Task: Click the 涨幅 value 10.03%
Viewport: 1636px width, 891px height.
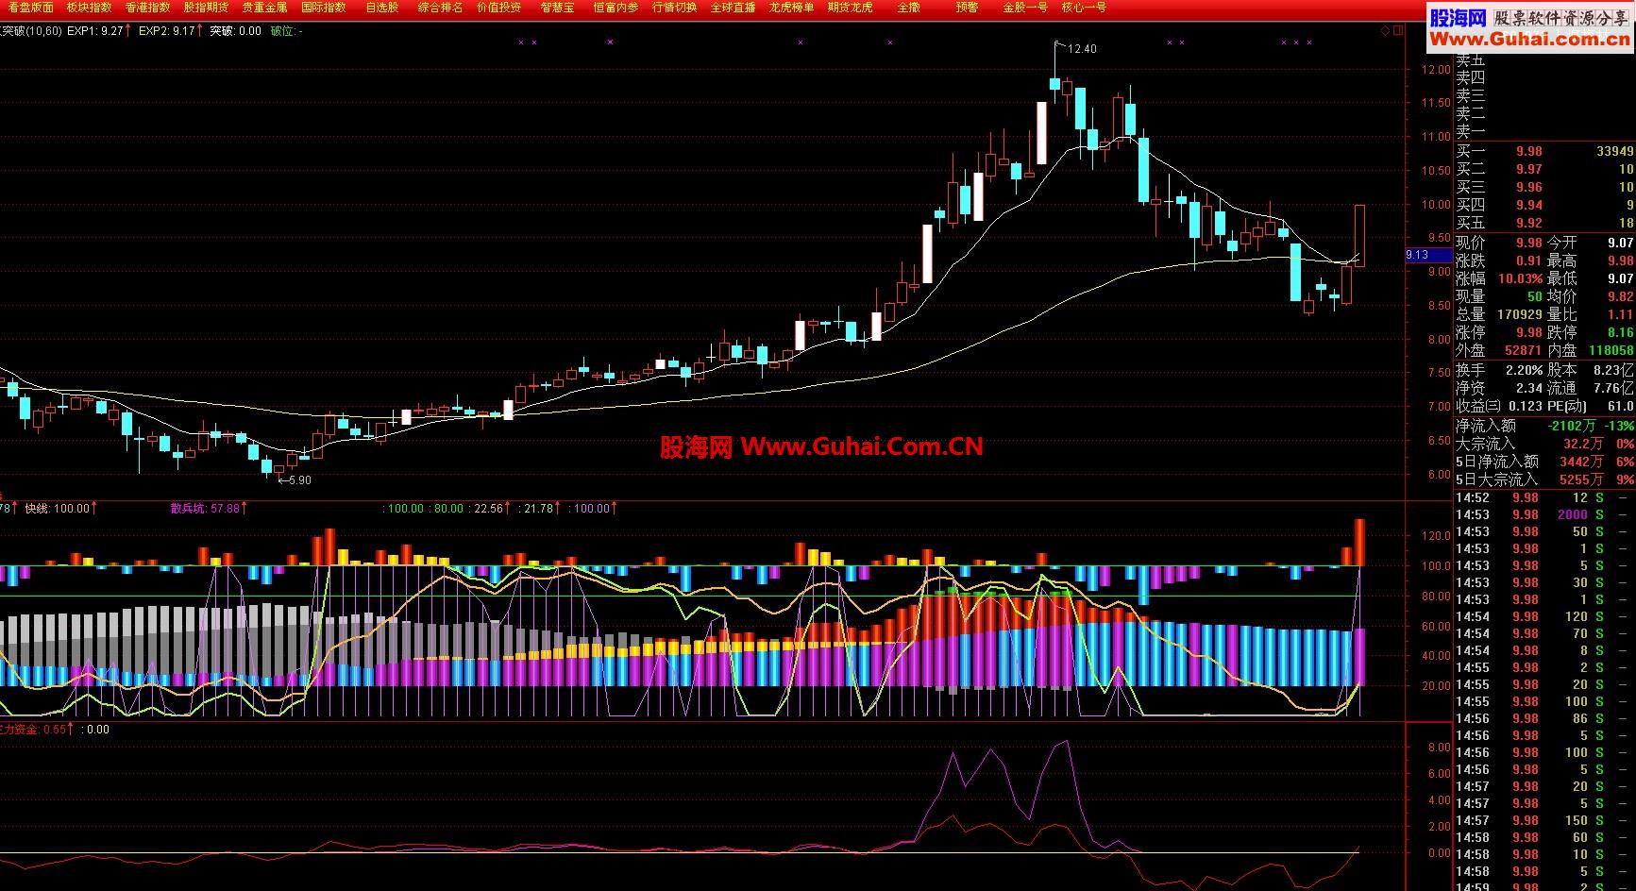Action: (x=1520, y=278)
